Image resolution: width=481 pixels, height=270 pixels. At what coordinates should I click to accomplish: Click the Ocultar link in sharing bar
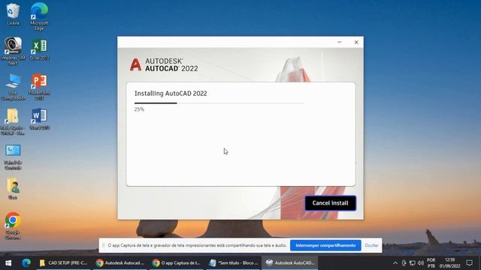371,245
